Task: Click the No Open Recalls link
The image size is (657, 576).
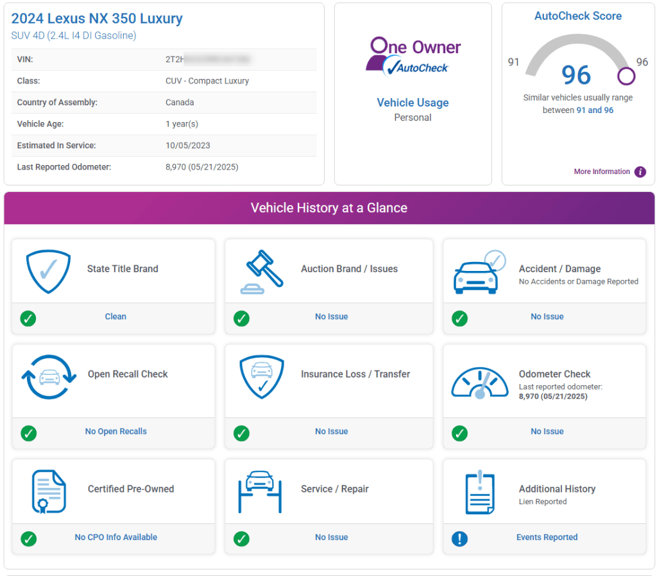Action: pyautogui.click(x=116, y=432)
